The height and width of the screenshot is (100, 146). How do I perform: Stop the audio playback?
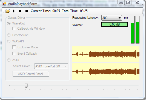coord(27,11)
